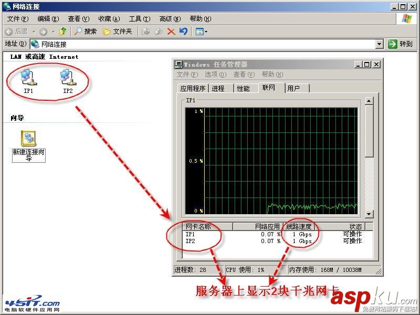The height and width of the screenshot is (315, 420).
Task: Open the 工具(T) menu
Action: pos(140,19)
